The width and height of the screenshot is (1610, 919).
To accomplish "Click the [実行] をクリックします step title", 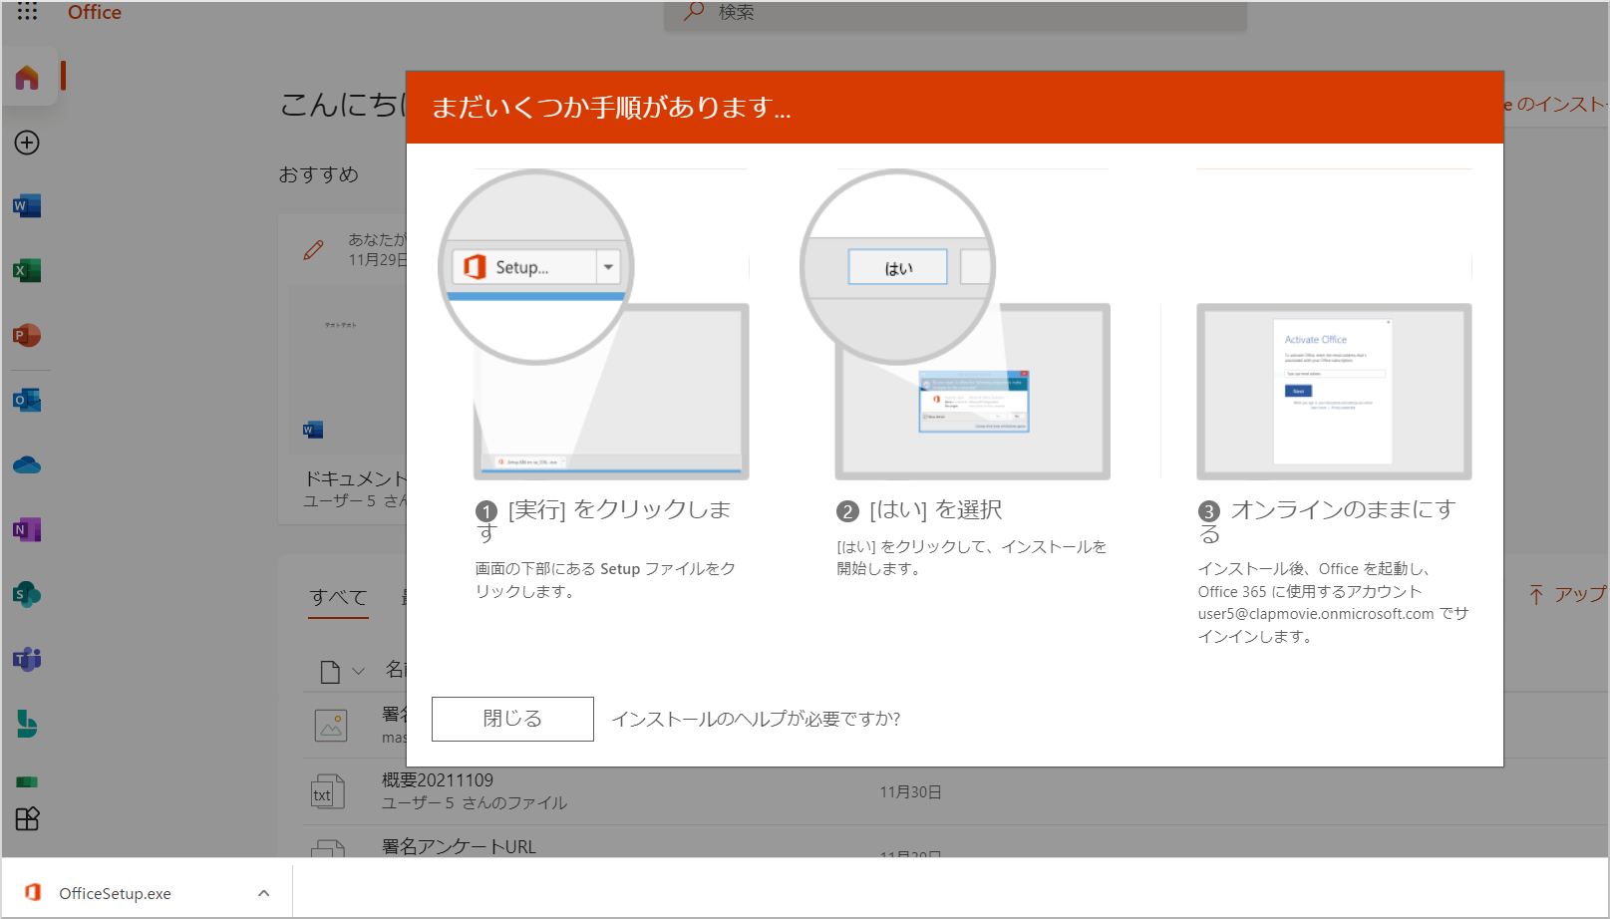I will tap(604, 521).
